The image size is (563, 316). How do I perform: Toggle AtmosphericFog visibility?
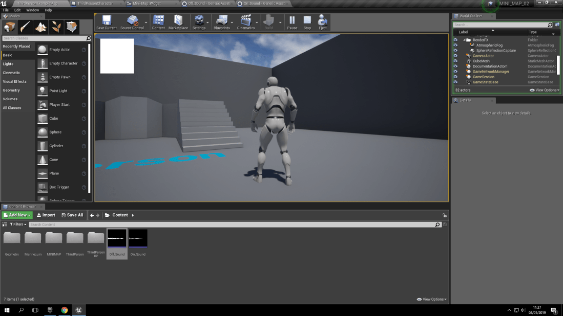tap(455, 45)
